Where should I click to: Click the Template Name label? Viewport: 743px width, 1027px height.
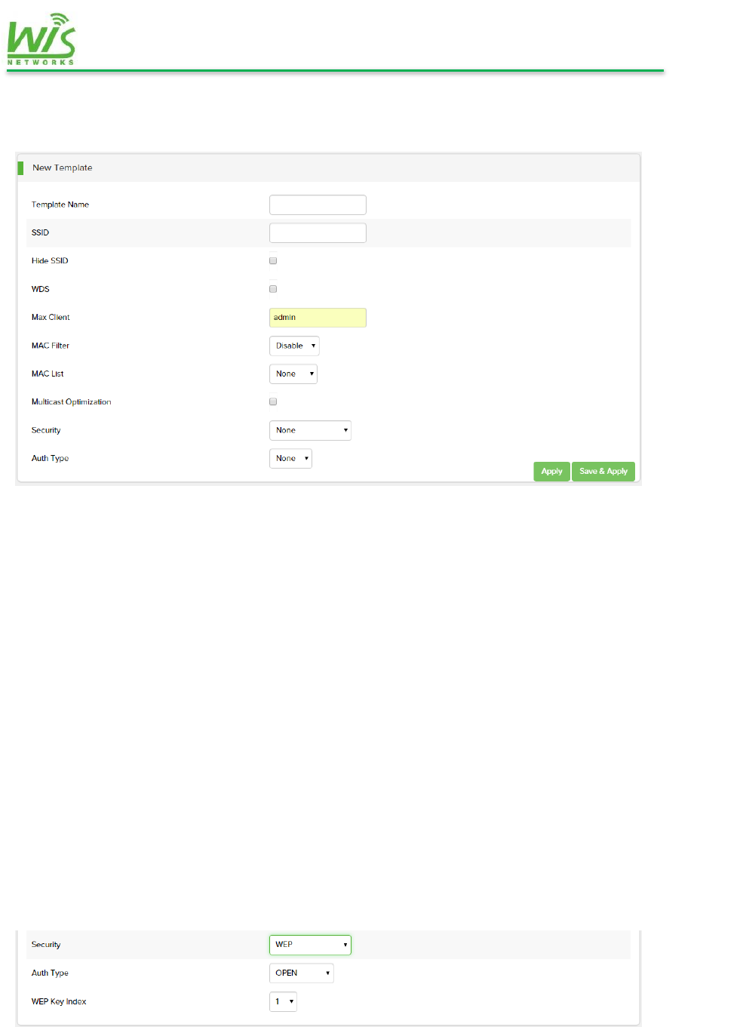(60, 204)
